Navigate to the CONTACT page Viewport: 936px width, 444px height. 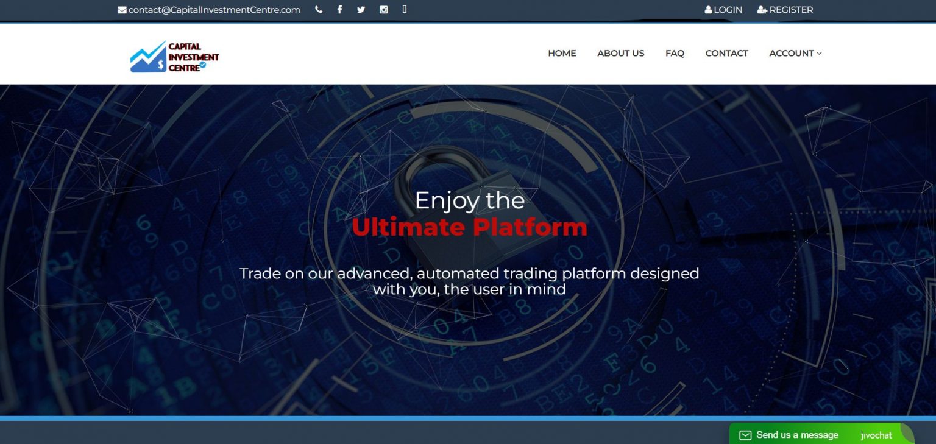pos(726,53)
